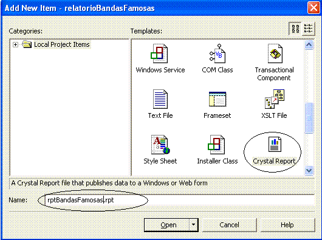Click the Open button
Image resolution: width=322 pixels, height=240 pixels.
pos(166,225)
